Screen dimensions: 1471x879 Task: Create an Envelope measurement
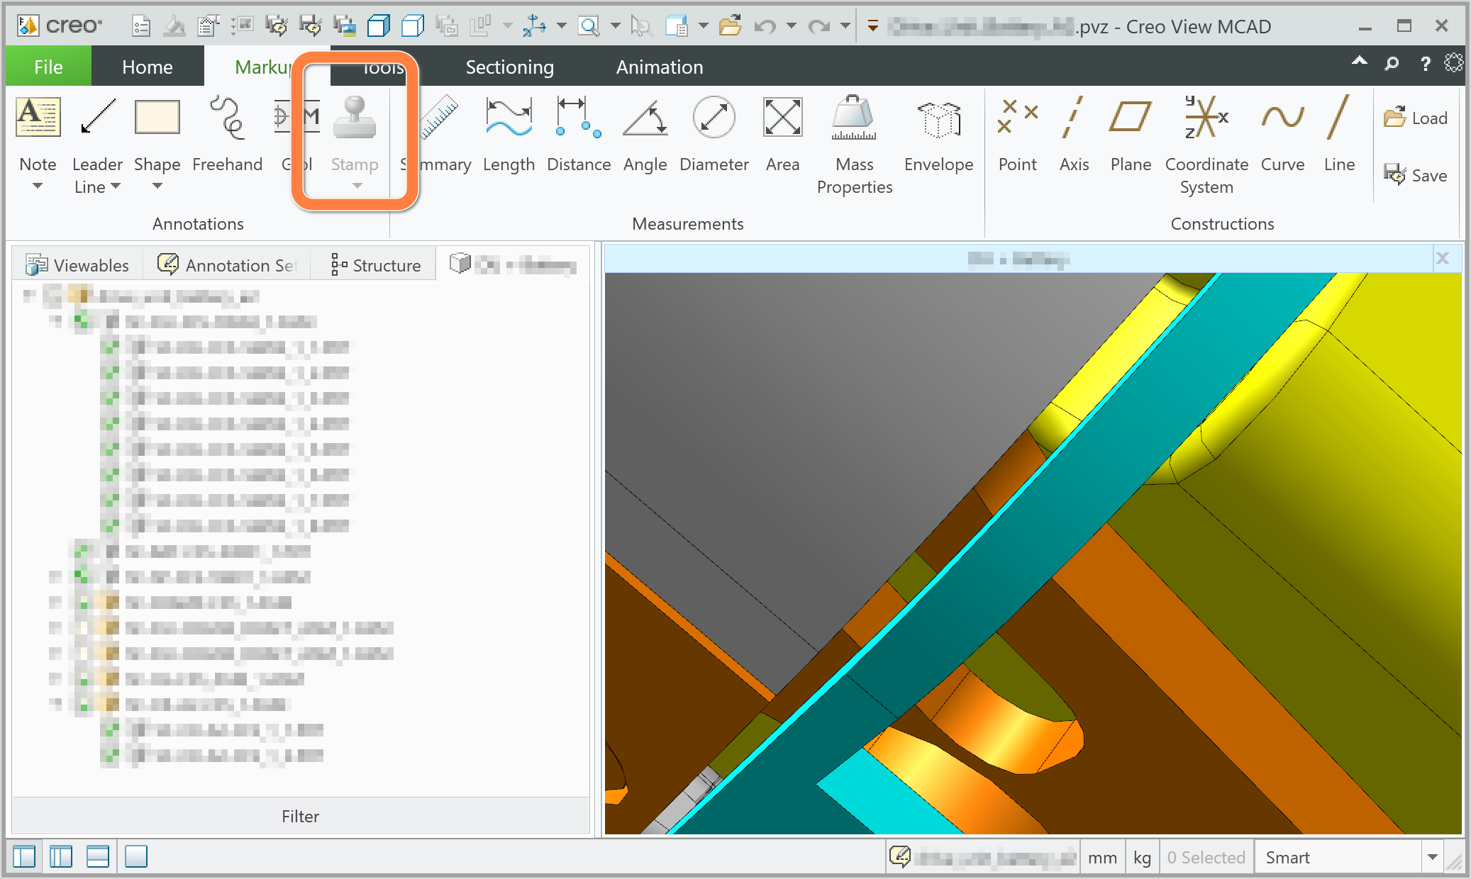[x=938, y=138]
